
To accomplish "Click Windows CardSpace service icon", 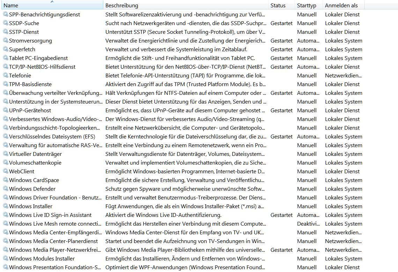I will [x=5, y=180].
